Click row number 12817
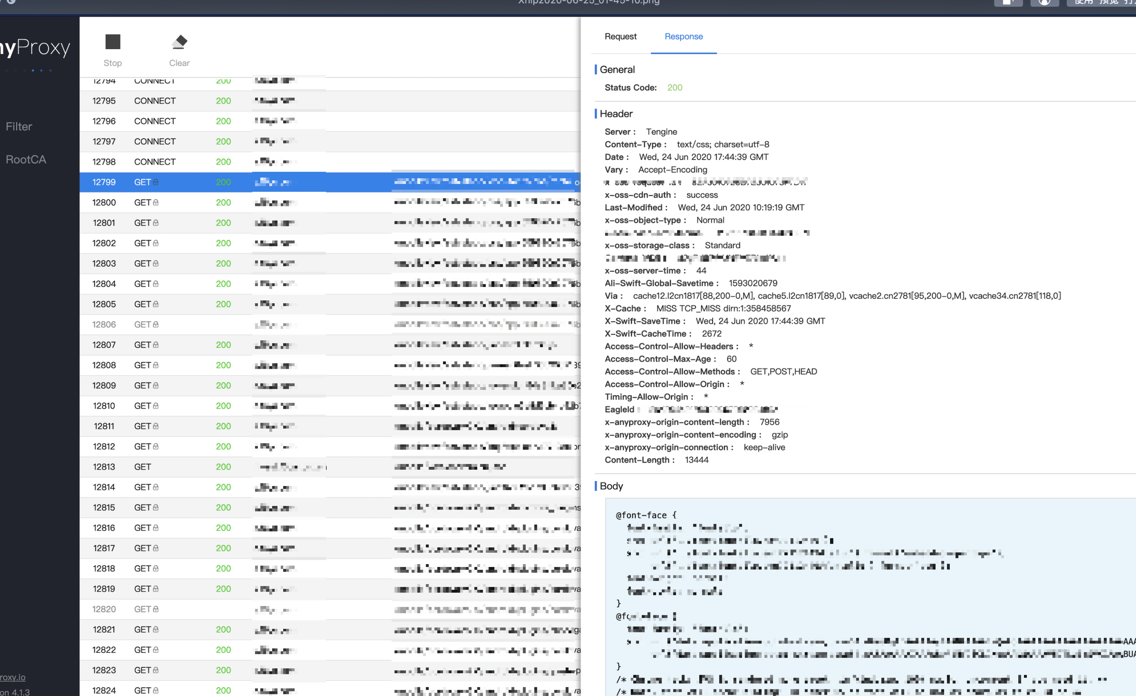The height and width of the screenshot is (696, 1136). [104, 548]
